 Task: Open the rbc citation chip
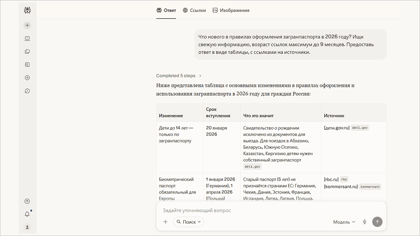(x=344, y=180)
